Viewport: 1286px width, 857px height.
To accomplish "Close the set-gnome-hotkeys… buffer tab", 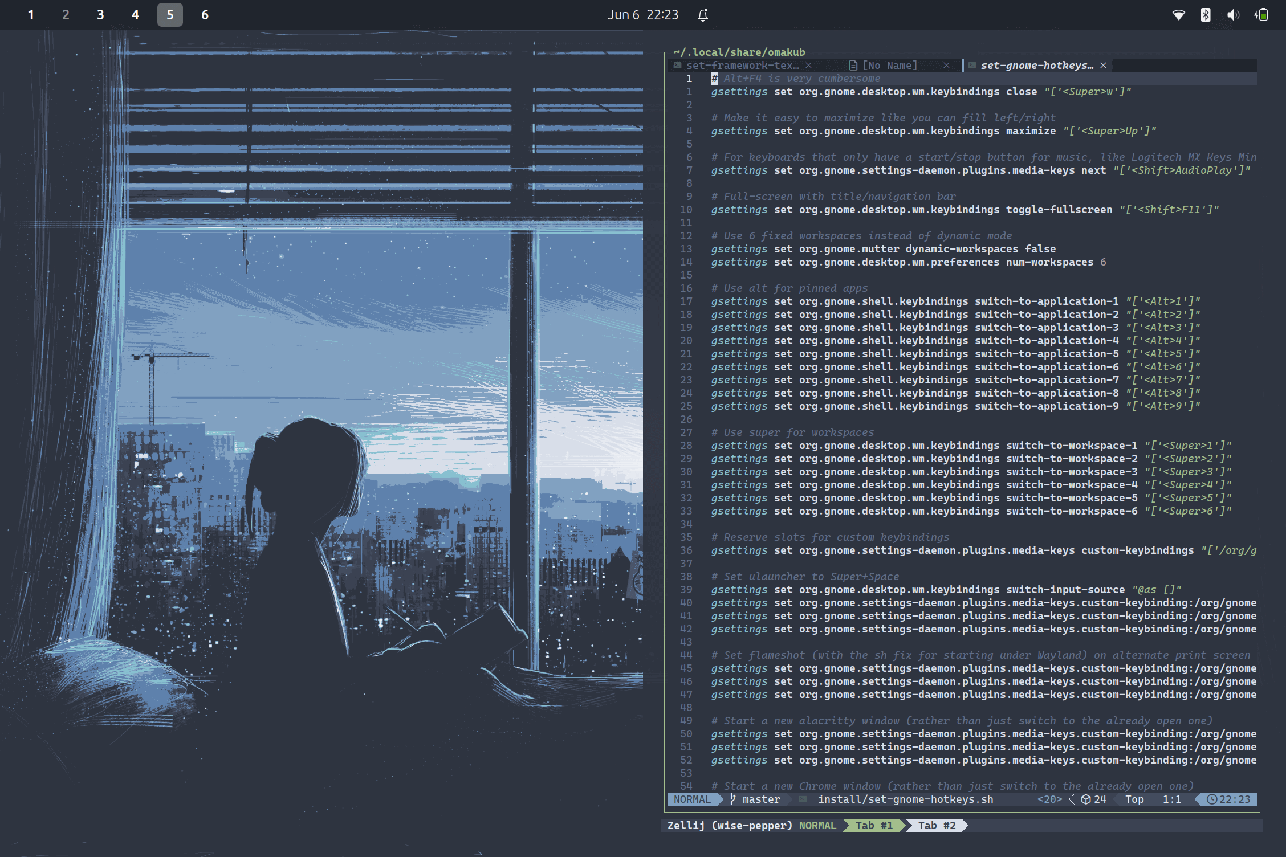I will click(1103, 66).
